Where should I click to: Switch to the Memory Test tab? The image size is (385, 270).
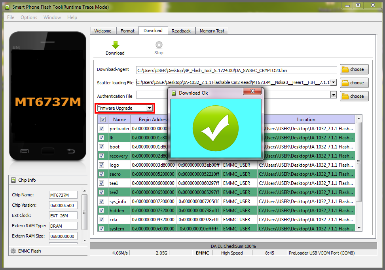click(x=212, y=31)
